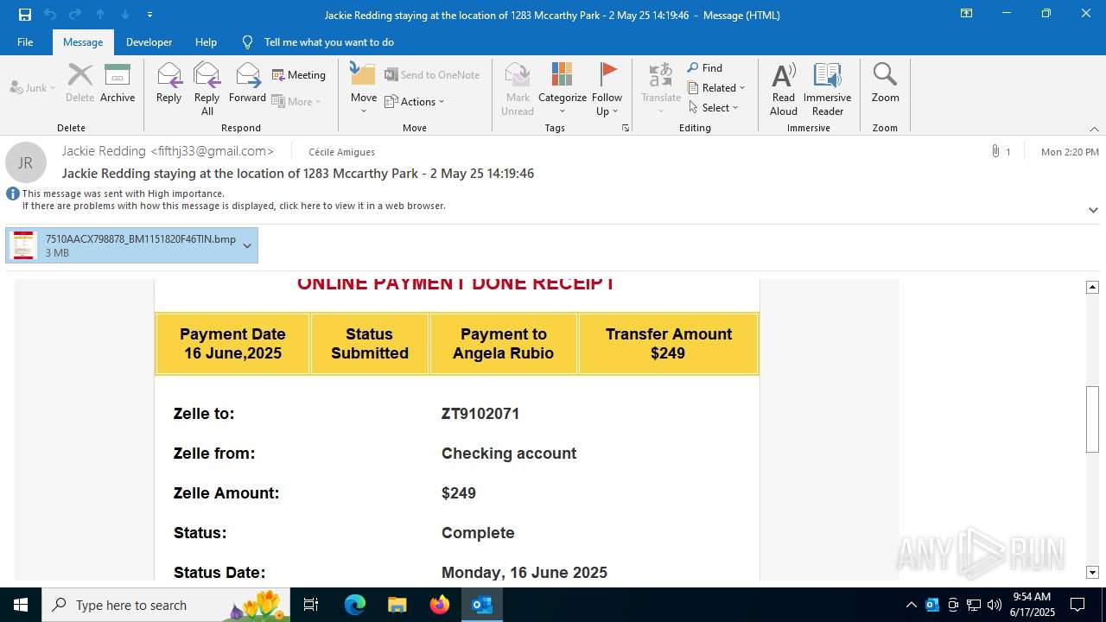This screenshot has height=622, width=1106.
Task: Open the Follow Up flag menu
Action: [x=607, y=89]
